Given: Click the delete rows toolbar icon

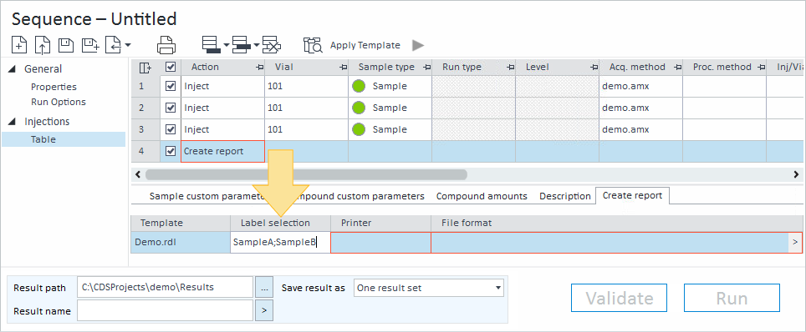Looking at the screenshot, I should (x=272, y=45).
